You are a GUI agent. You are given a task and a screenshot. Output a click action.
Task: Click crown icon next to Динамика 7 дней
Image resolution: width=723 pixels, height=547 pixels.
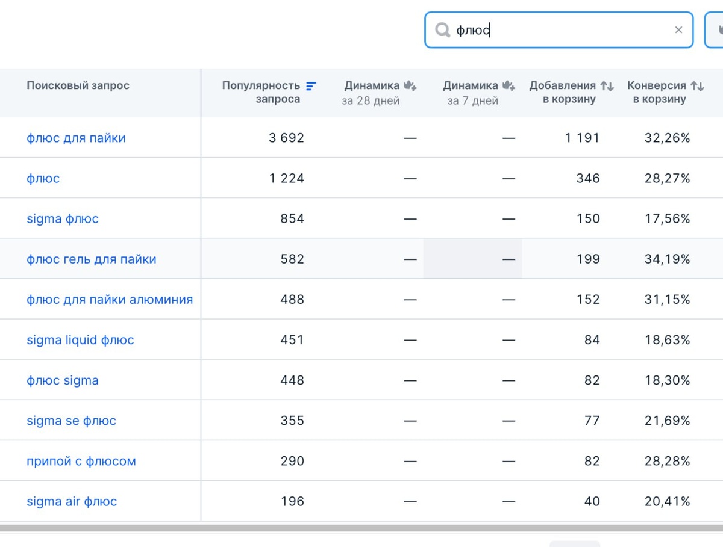[509, 86]
